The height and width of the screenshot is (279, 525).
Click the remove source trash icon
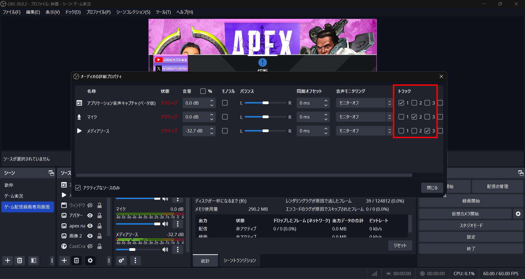77,260
